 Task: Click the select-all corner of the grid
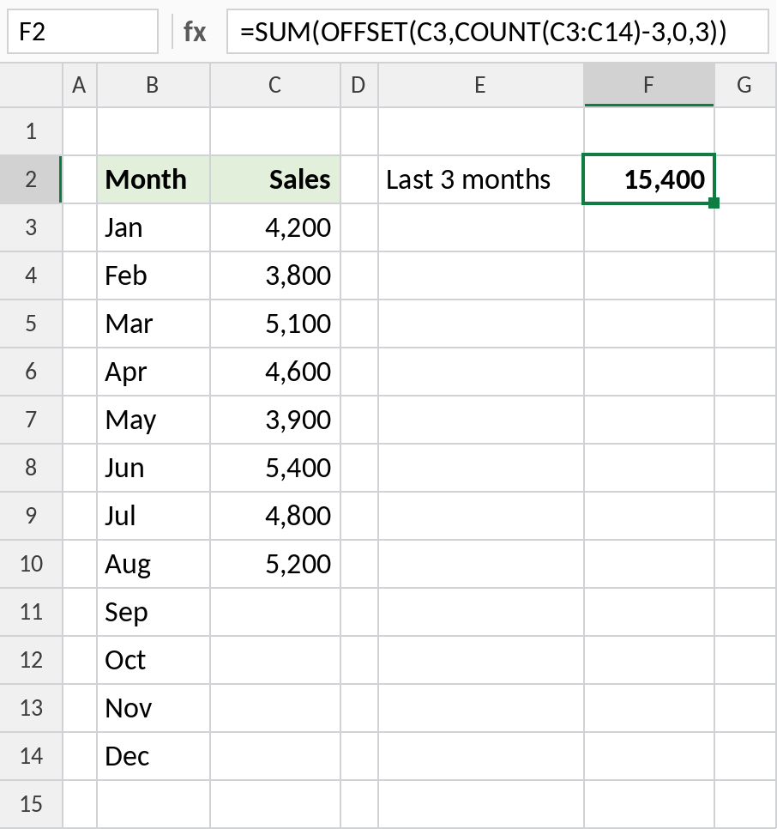coord(31,85)
